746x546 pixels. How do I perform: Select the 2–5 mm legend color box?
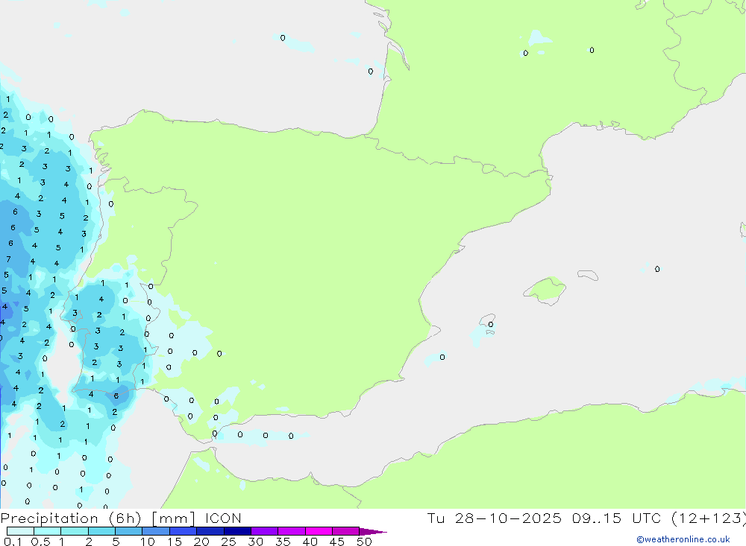click(101, 531)
